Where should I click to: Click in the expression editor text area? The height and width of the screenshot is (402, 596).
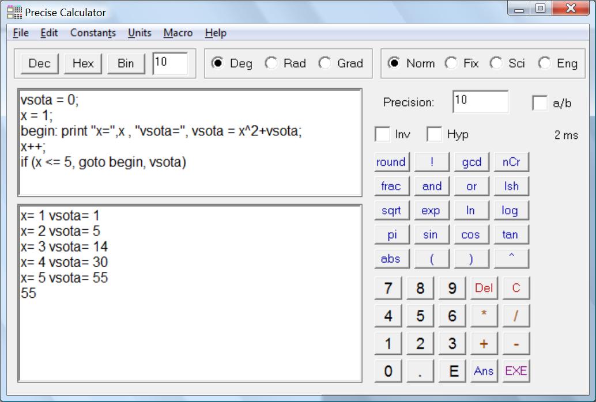click(x=190, y=173)
